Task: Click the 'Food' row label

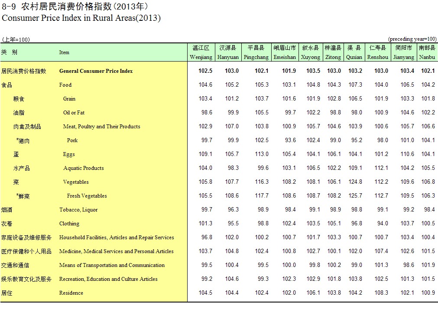Action: tap(65, 85)
